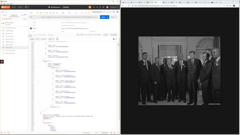Open a new tab in browser
Screen dimensions: 240x135
coord(220,2)
